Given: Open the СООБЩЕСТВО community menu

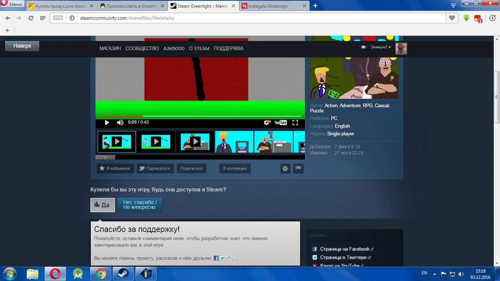Looking at the screenshot, I should (142, 48).
